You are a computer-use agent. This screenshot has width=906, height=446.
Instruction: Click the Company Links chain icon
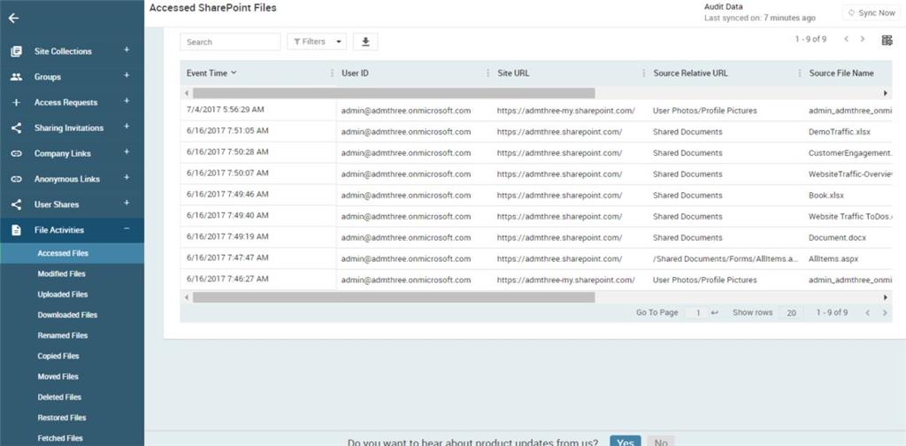[x=16, y=154]
